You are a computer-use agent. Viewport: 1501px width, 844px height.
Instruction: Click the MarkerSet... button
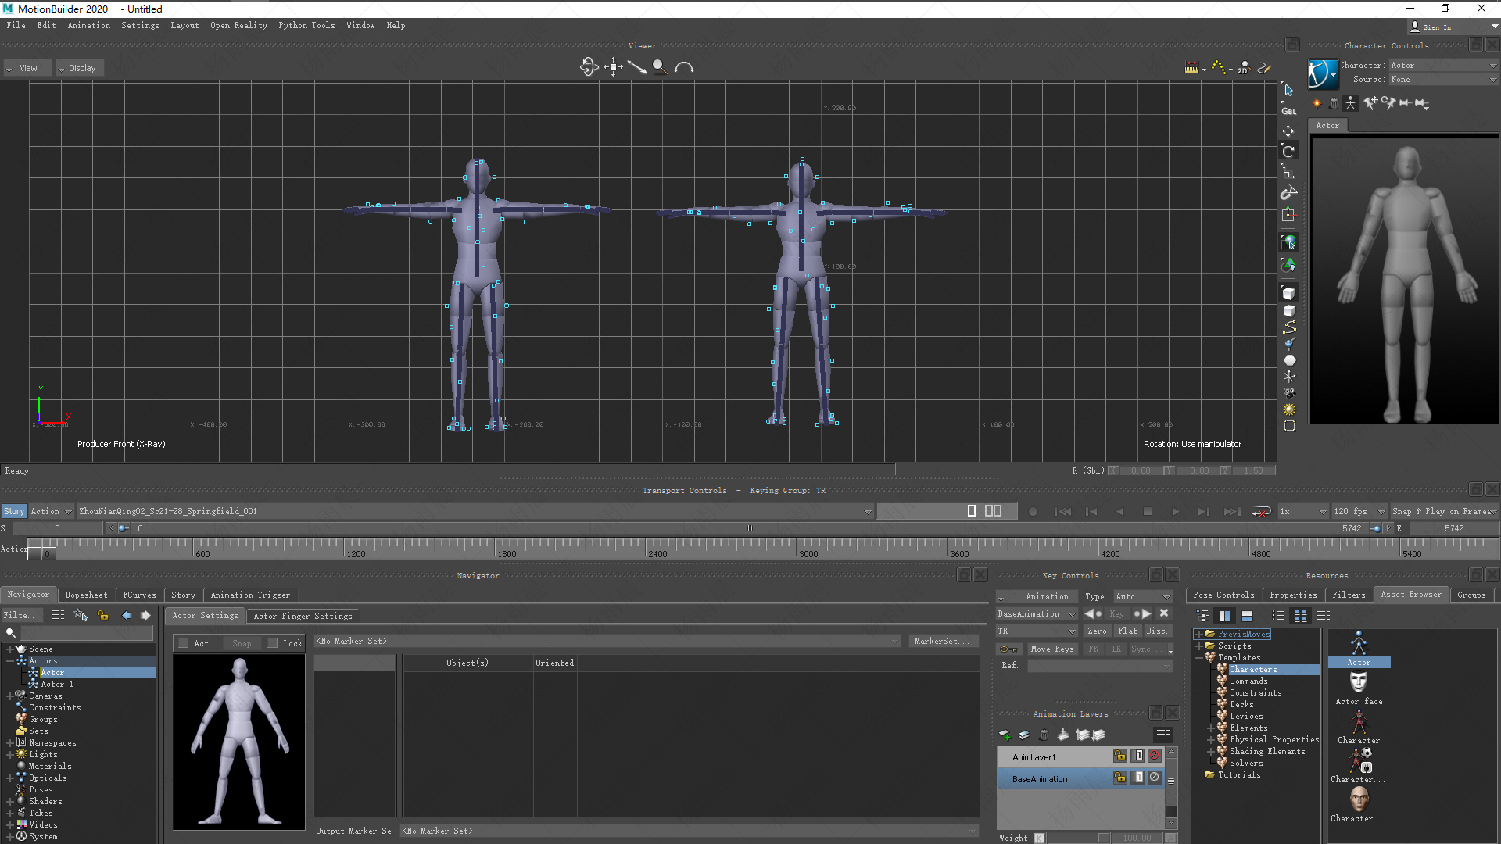tap(941, 642)
